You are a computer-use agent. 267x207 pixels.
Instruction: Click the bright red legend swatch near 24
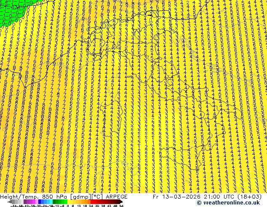pos(92,202)
